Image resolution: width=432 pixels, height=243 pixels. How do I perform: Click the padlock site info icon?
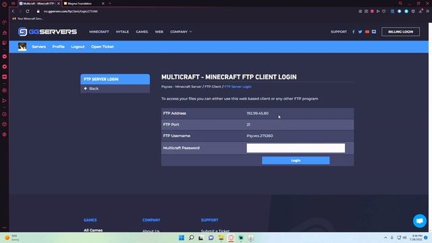38,11
